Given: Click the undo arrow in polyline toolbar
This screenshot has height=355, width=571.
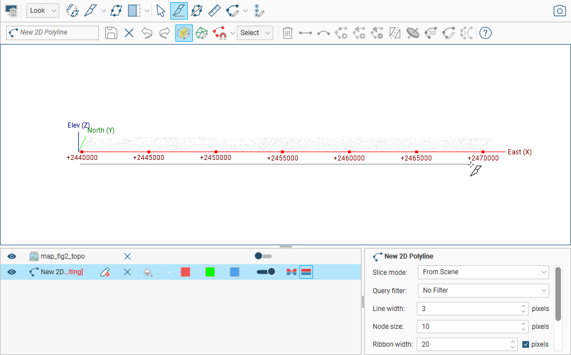Looking at the screenshot, I should pyautogui.click(x=147, y=33).
